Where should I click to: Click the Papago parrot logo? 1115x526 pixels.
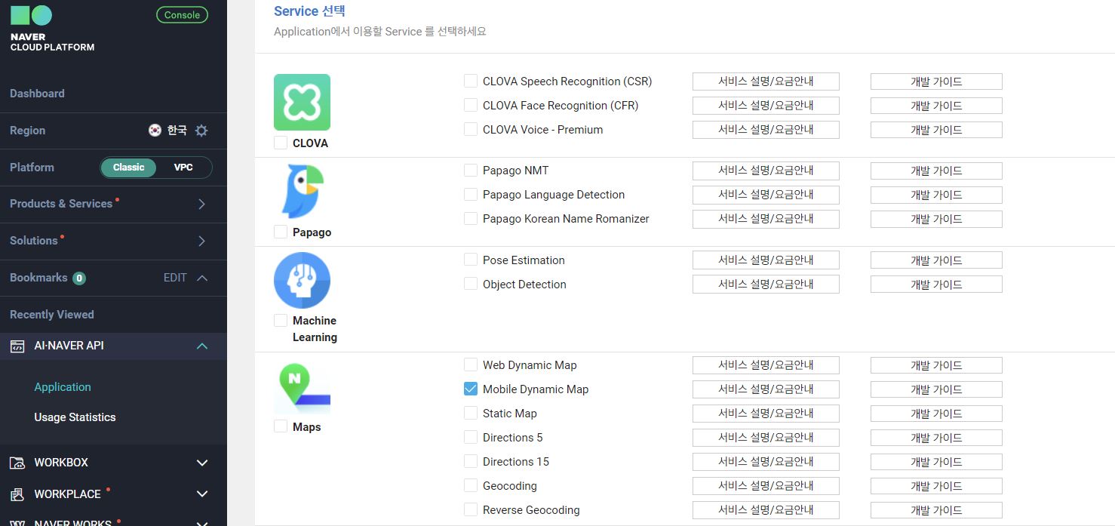click(302, 192)
